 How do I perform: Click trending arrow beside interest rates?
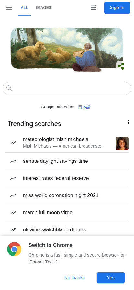point(13,178)
